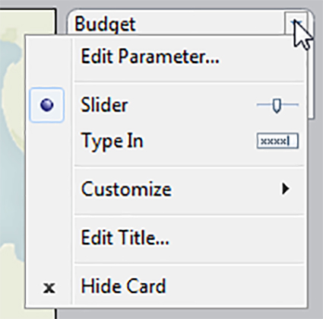Click the empty space below Edit Parameter...
The image size is (323, 319).
pyautogui.click(x=188, y=74)
